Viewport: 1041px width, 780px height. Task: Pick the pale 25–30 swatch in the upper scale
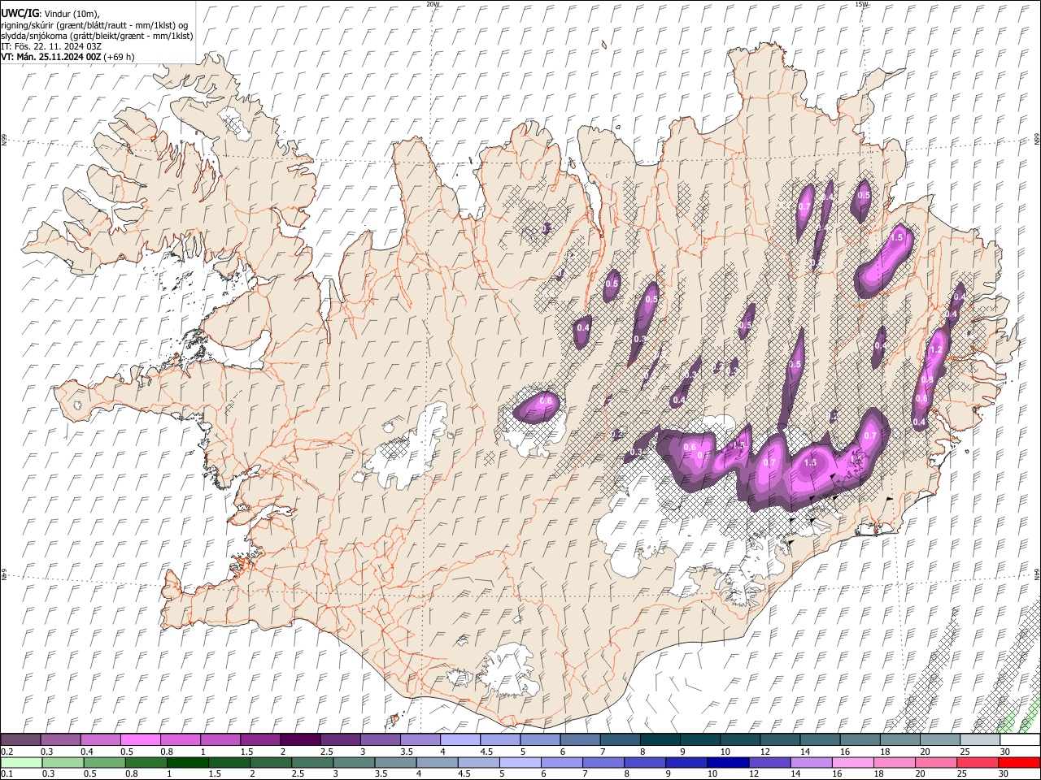tap(979, 739)
